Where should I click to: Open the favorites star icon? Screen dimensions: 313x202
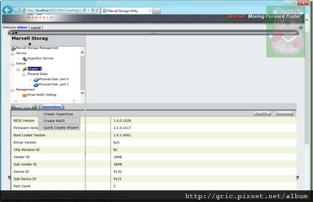tap(298, 10)
